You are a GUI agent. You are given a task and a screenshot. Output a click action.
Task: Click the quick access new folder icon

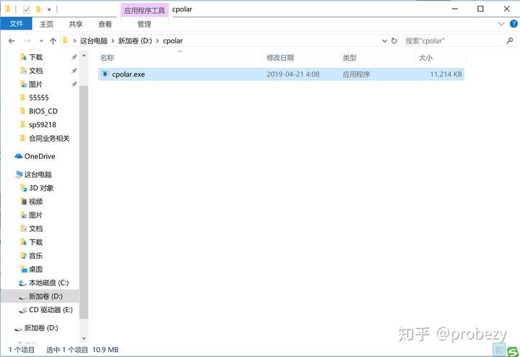(x=38, y=9)
